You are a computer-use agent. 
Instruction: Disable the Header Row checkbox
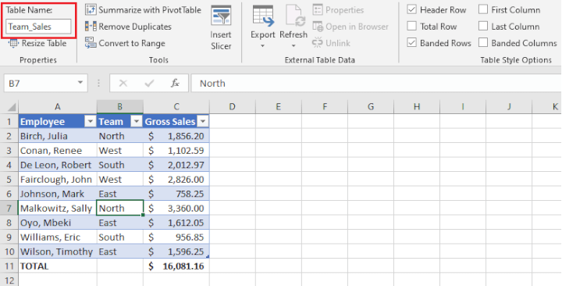[x=412, y=10]
